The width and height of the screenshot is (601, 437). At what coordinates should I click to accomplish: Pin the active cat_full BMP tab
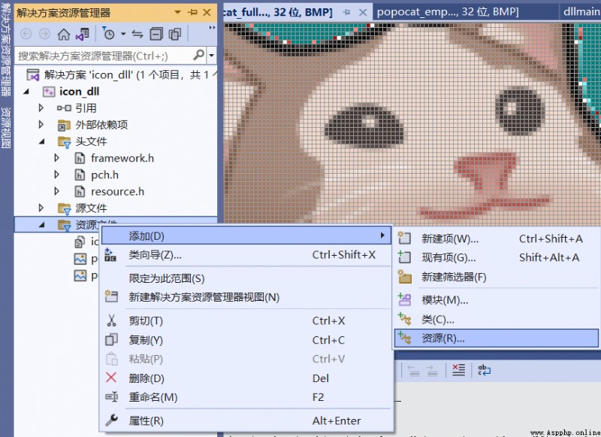point(346,12)
